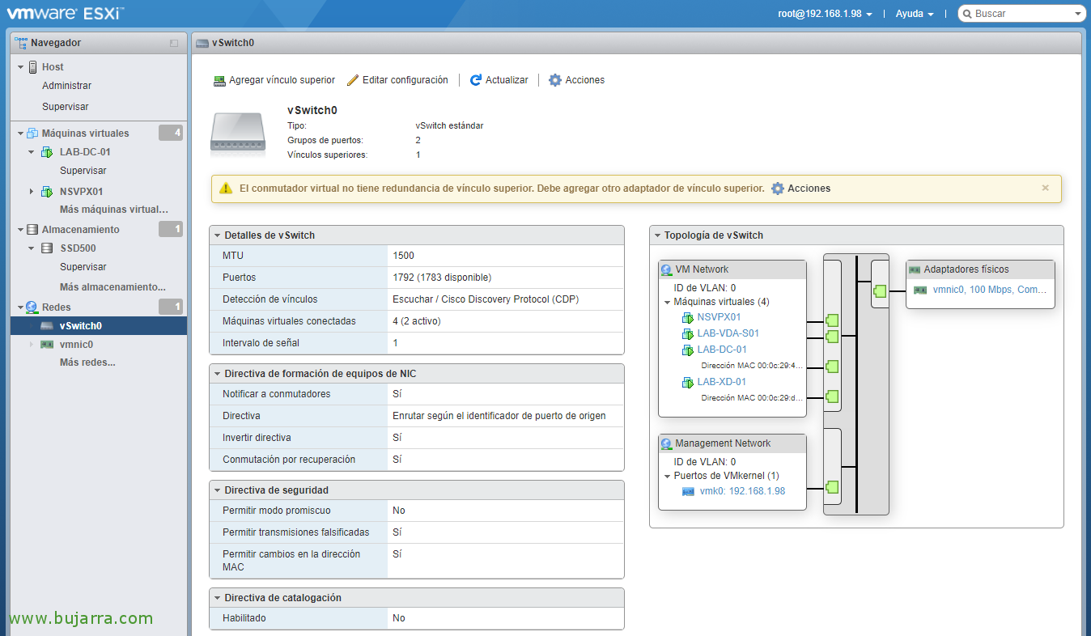Collapse Máquinas virtuales (4) list in topology

click(667, 302)
